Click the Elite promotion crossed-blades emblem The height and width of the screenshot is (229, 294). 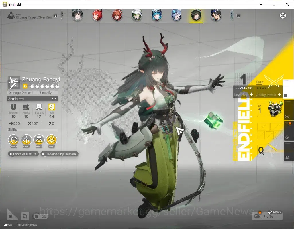274,81
